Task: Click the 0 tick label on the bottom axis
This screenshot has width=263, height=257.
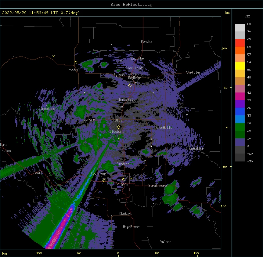Action: coord(118,253)
